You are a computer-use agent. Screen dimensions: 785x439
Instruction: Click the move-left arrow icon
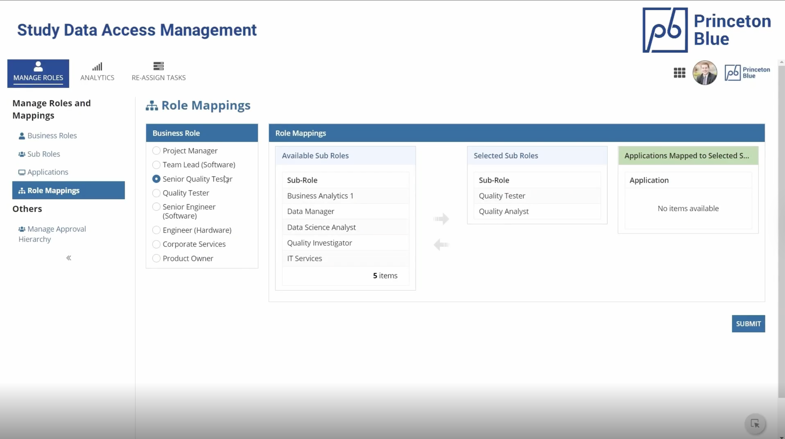click(x=441, y=245)
